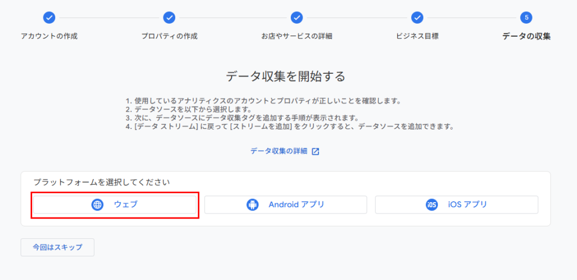The image size is (577, 280).
Task: Select the データの収集 step label
Action: point(526,37)
